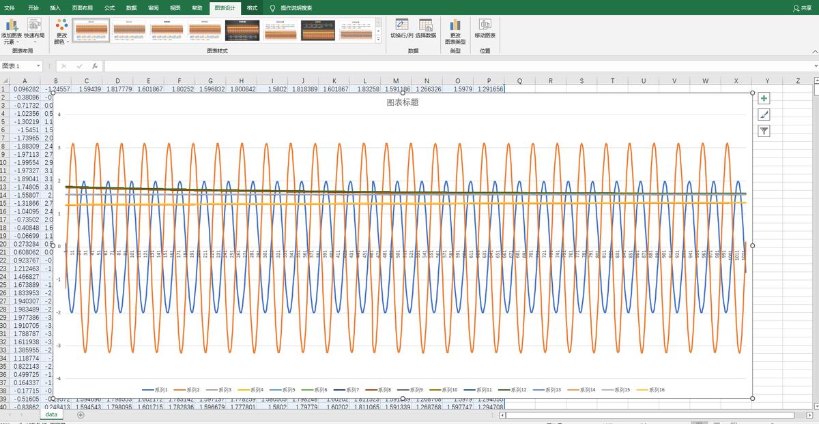Open Chart Filters funnel button beside chart
This screenshot has height=424, width=819.
pos(764,131)
